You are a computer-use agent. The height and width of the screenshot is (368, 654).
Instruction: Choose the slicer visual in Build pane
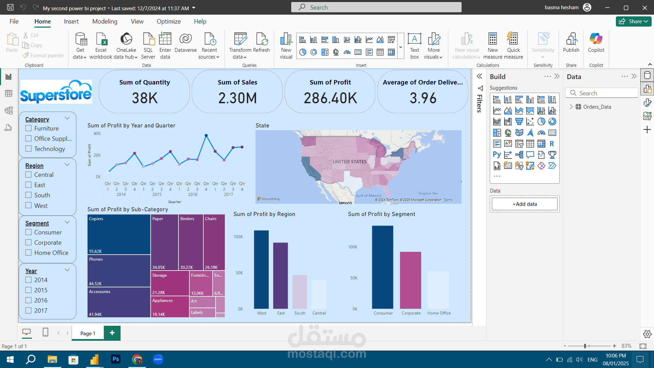pos(519,143)
